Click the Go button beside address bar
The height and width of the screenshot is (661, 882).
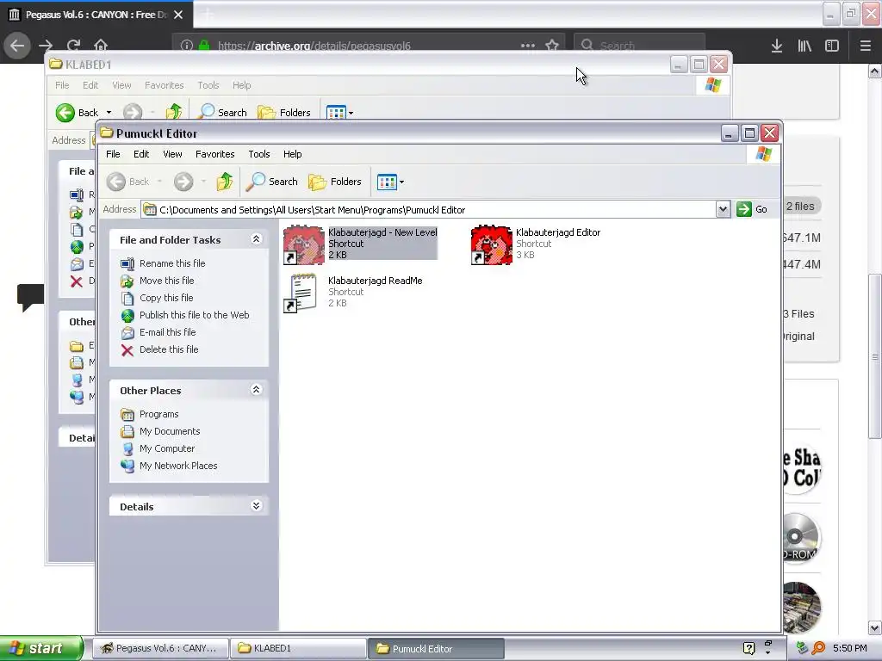pyautogui.click(x=752, y=209)
